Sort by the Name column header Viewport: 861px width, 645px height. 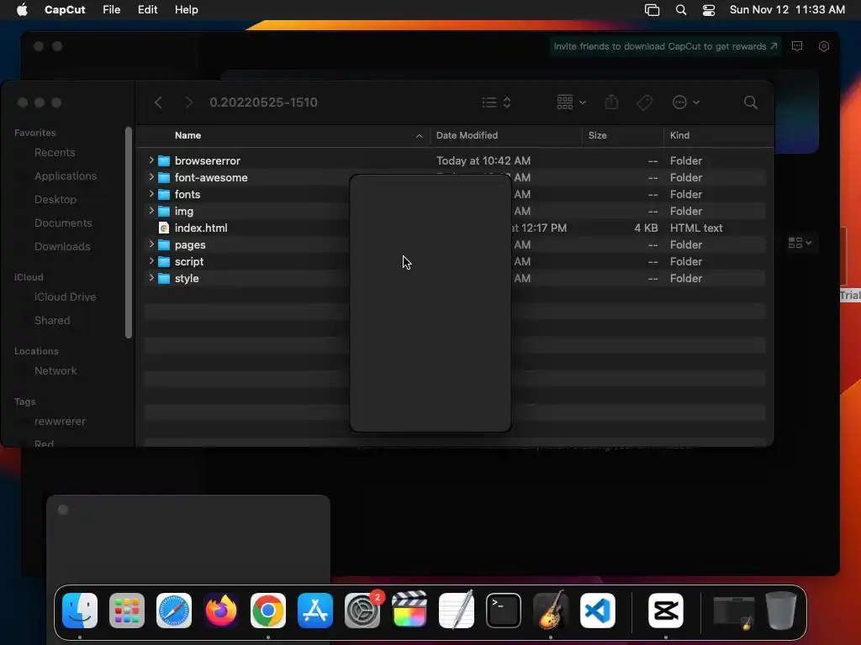(x=188, y=135)
